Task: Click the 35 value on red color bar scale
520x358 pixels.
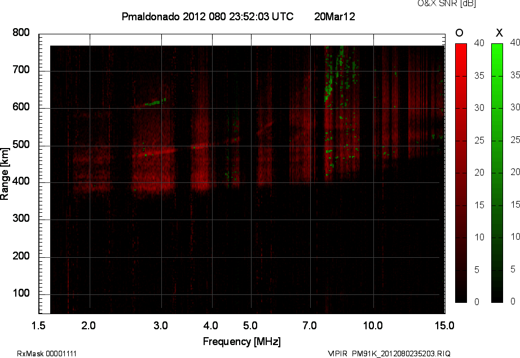Action: (x=479, y=76)
